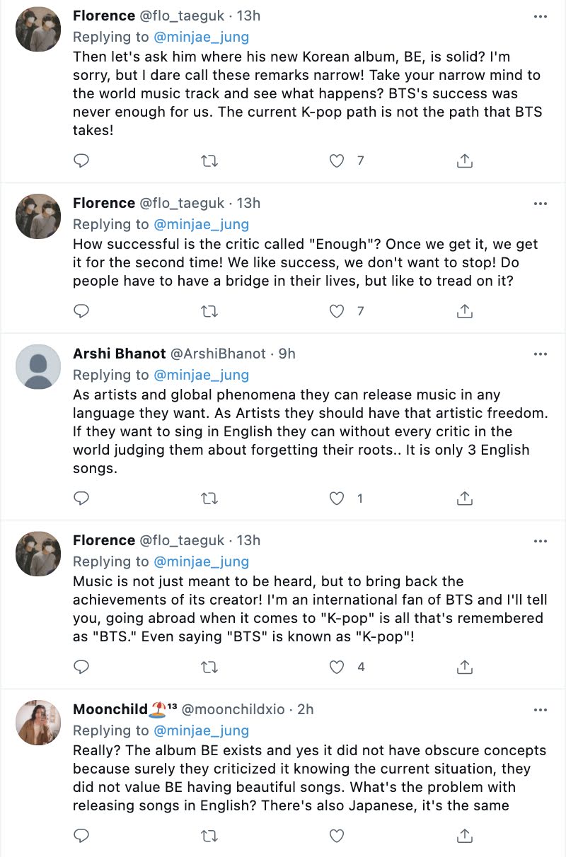This screenshot has width=566, height=857.
Task: Open Moonchild's profile via display name
Action: tap(110, 709)
